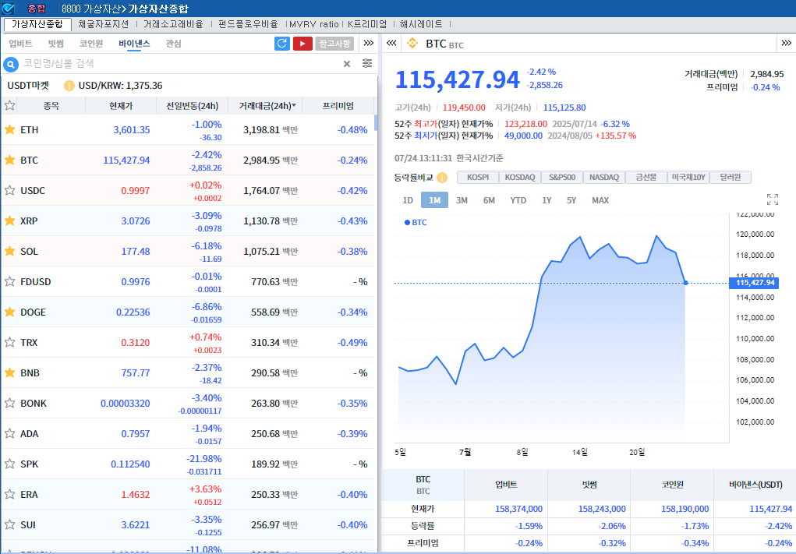Click the USD/KRW info icon
The height and width of the screenshot is (554, 796).
(69, 86)
